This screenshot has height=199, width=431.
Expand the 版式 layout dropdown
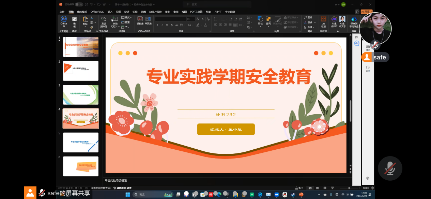tap(127, 17)
